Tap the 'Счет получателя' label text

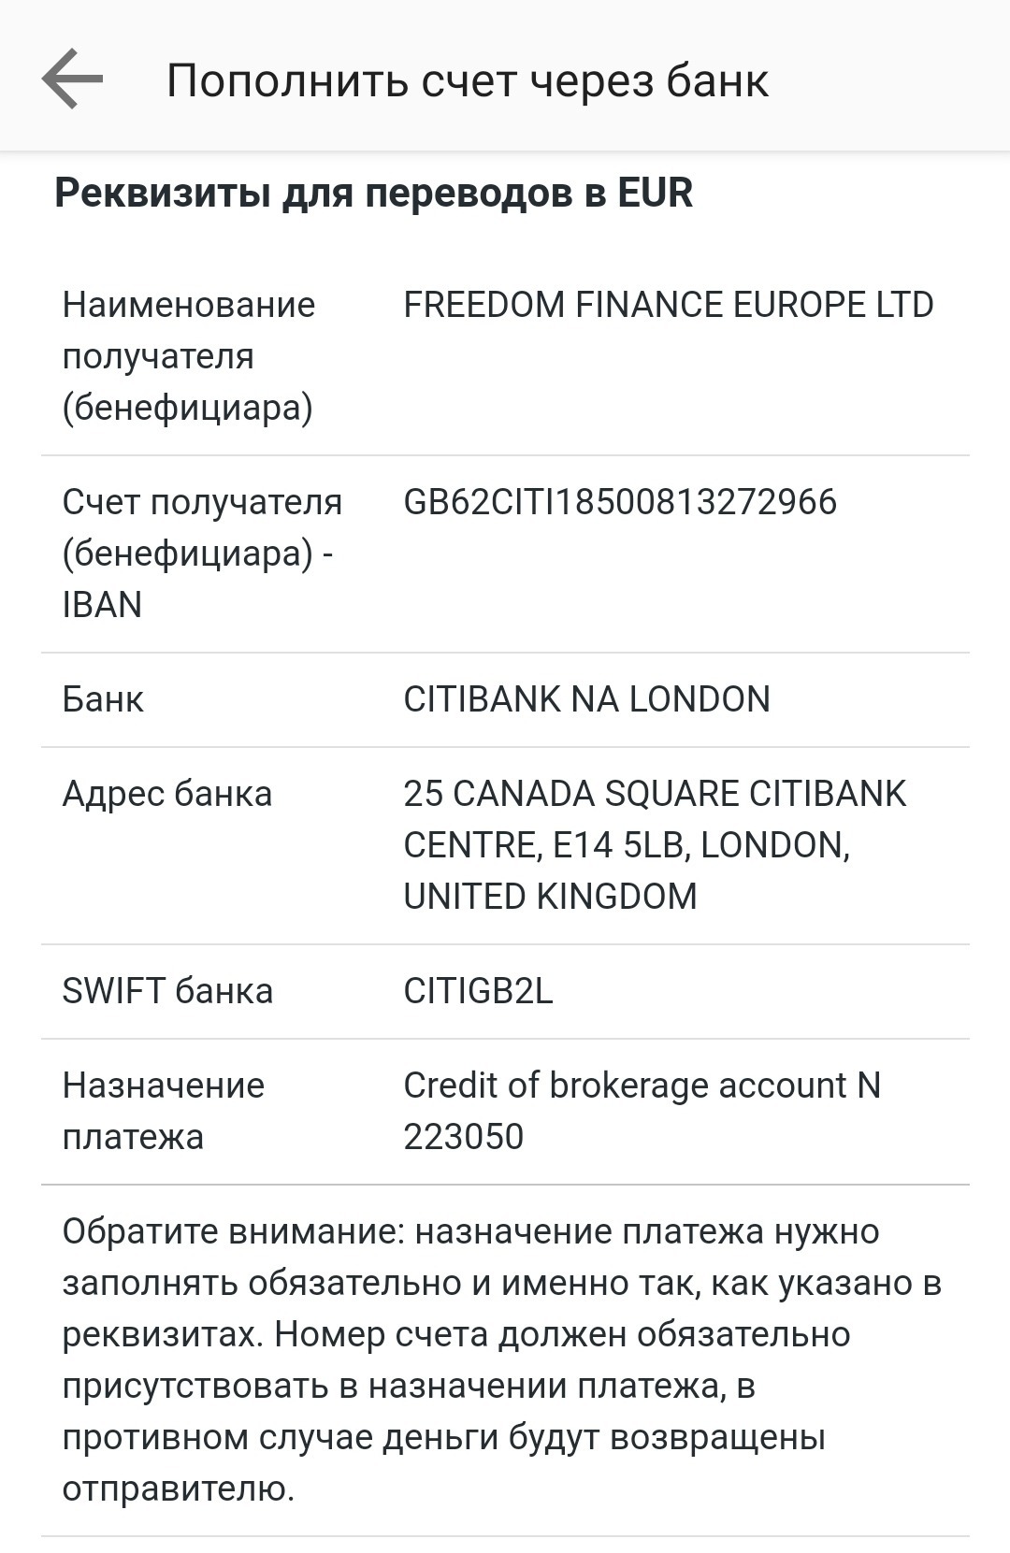point(202,502)
